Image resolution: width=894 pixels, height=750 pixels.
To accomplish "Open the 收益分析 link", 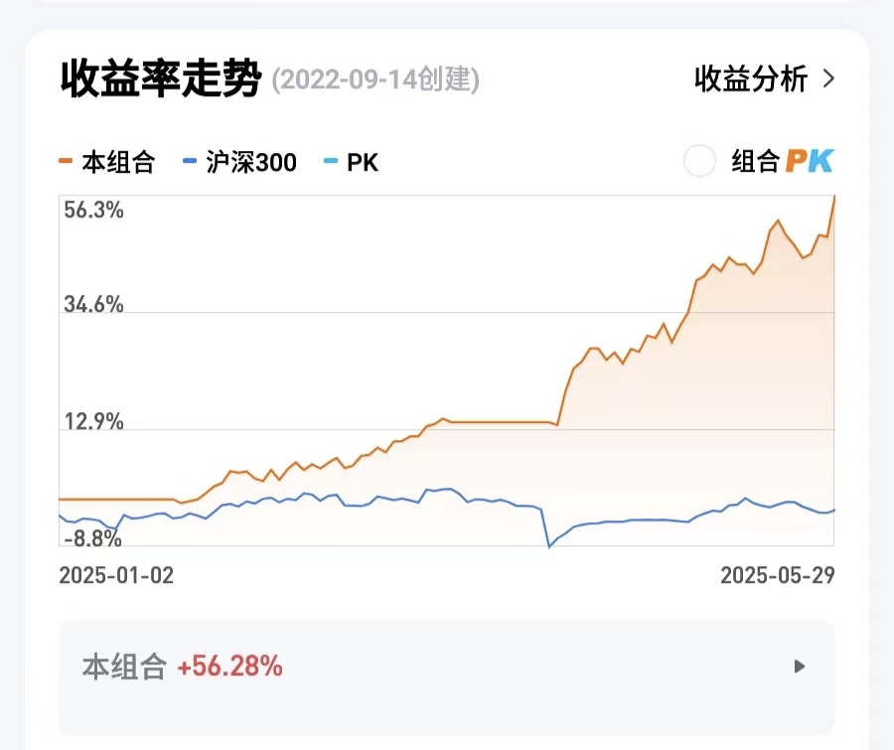I will tap(751, 79).
